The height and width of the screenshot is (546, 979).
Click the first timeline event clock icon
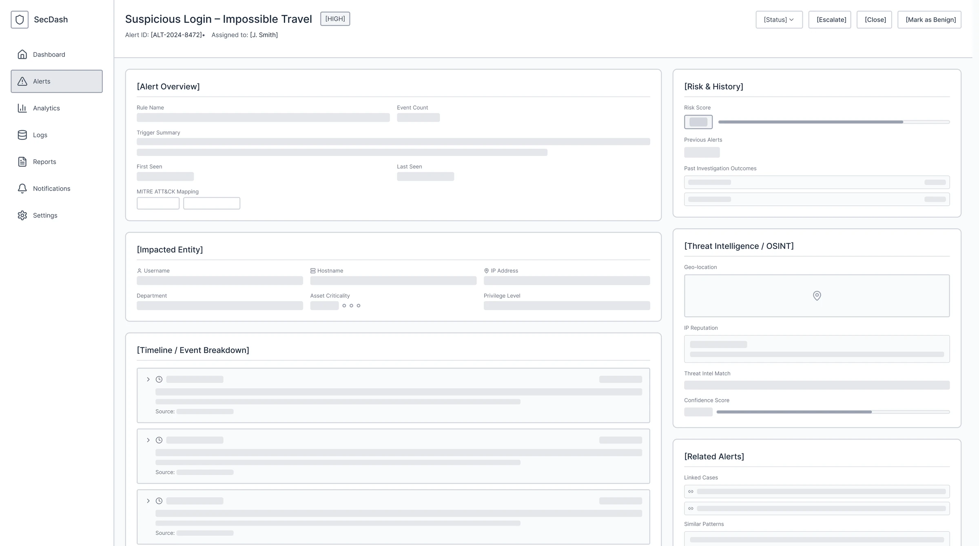[x=159, y=379]
